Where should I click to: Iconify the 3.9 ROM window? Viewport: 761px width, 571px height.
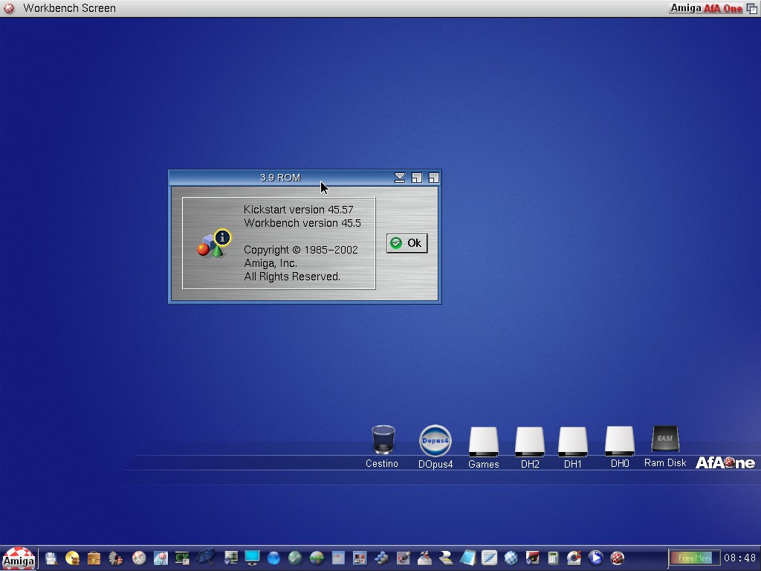(400, 178)
